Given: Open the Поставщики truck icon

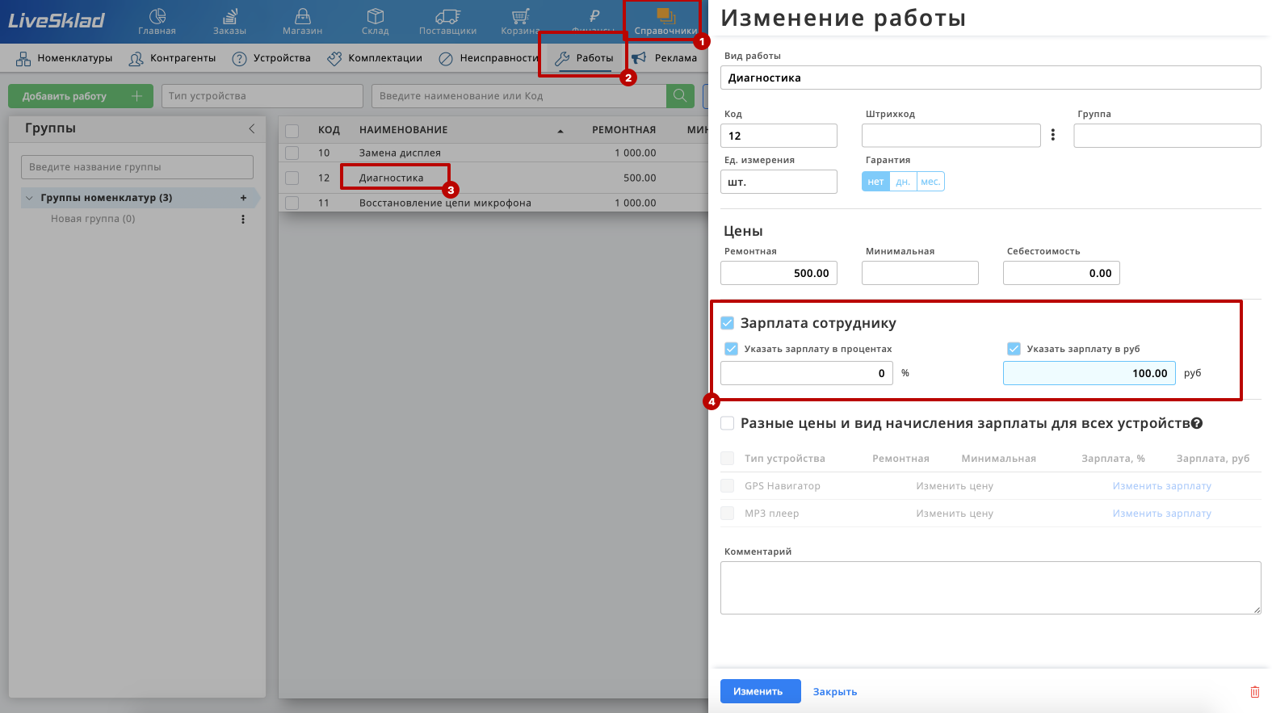Looking at the screenshot, I should click(447, 15).
